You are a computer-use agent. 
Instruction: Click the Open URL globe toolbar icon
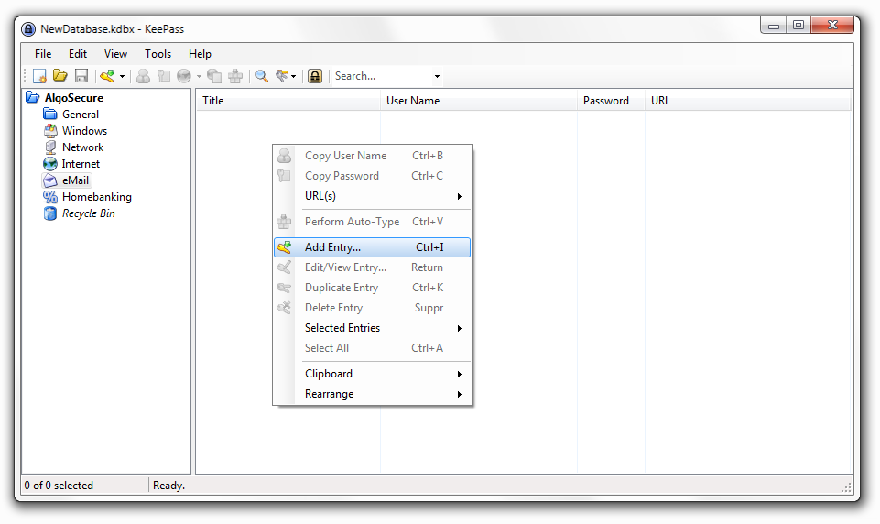184,76
